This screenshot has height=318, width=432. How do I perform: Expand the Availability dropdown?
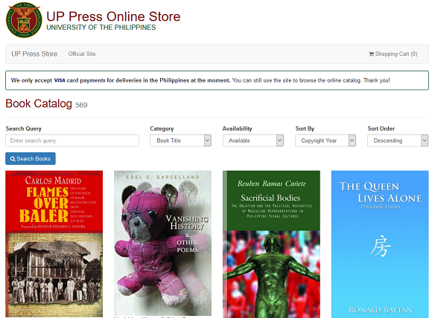tap(253, 140)
